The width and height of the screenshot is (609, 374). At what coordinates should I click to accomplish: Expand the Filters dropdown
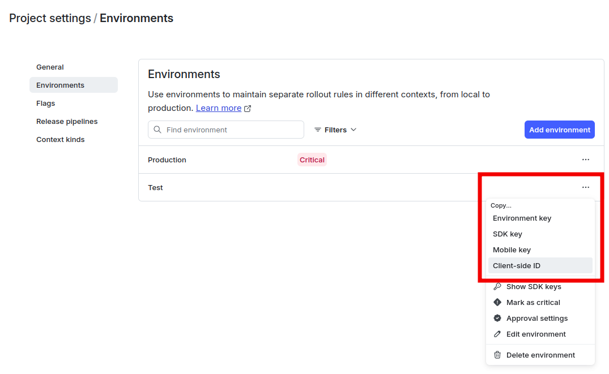tap(335, 130)
